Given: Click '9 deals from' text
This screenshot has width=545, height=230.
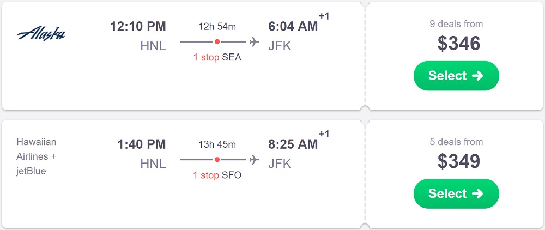Looking at the screenshot, I should pos(456,24).
